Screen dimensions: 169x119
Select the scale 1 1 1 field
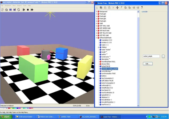coord(105,45)
